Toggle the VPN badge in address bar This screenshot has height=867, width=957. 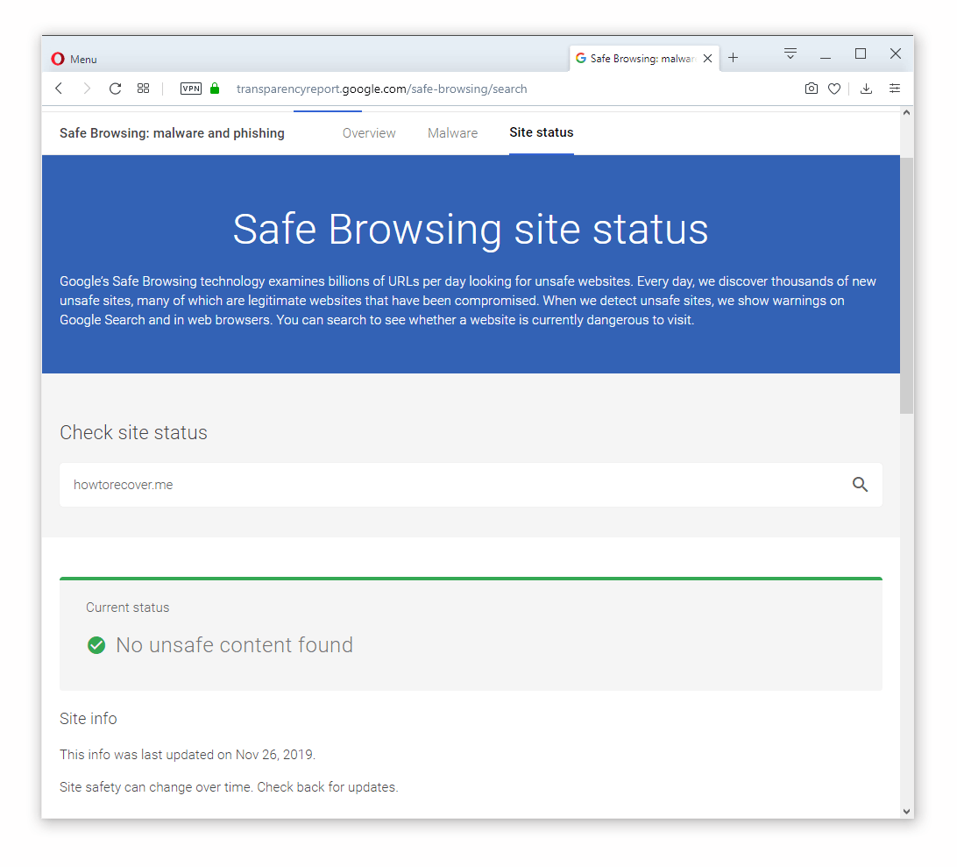click(191, 89)
